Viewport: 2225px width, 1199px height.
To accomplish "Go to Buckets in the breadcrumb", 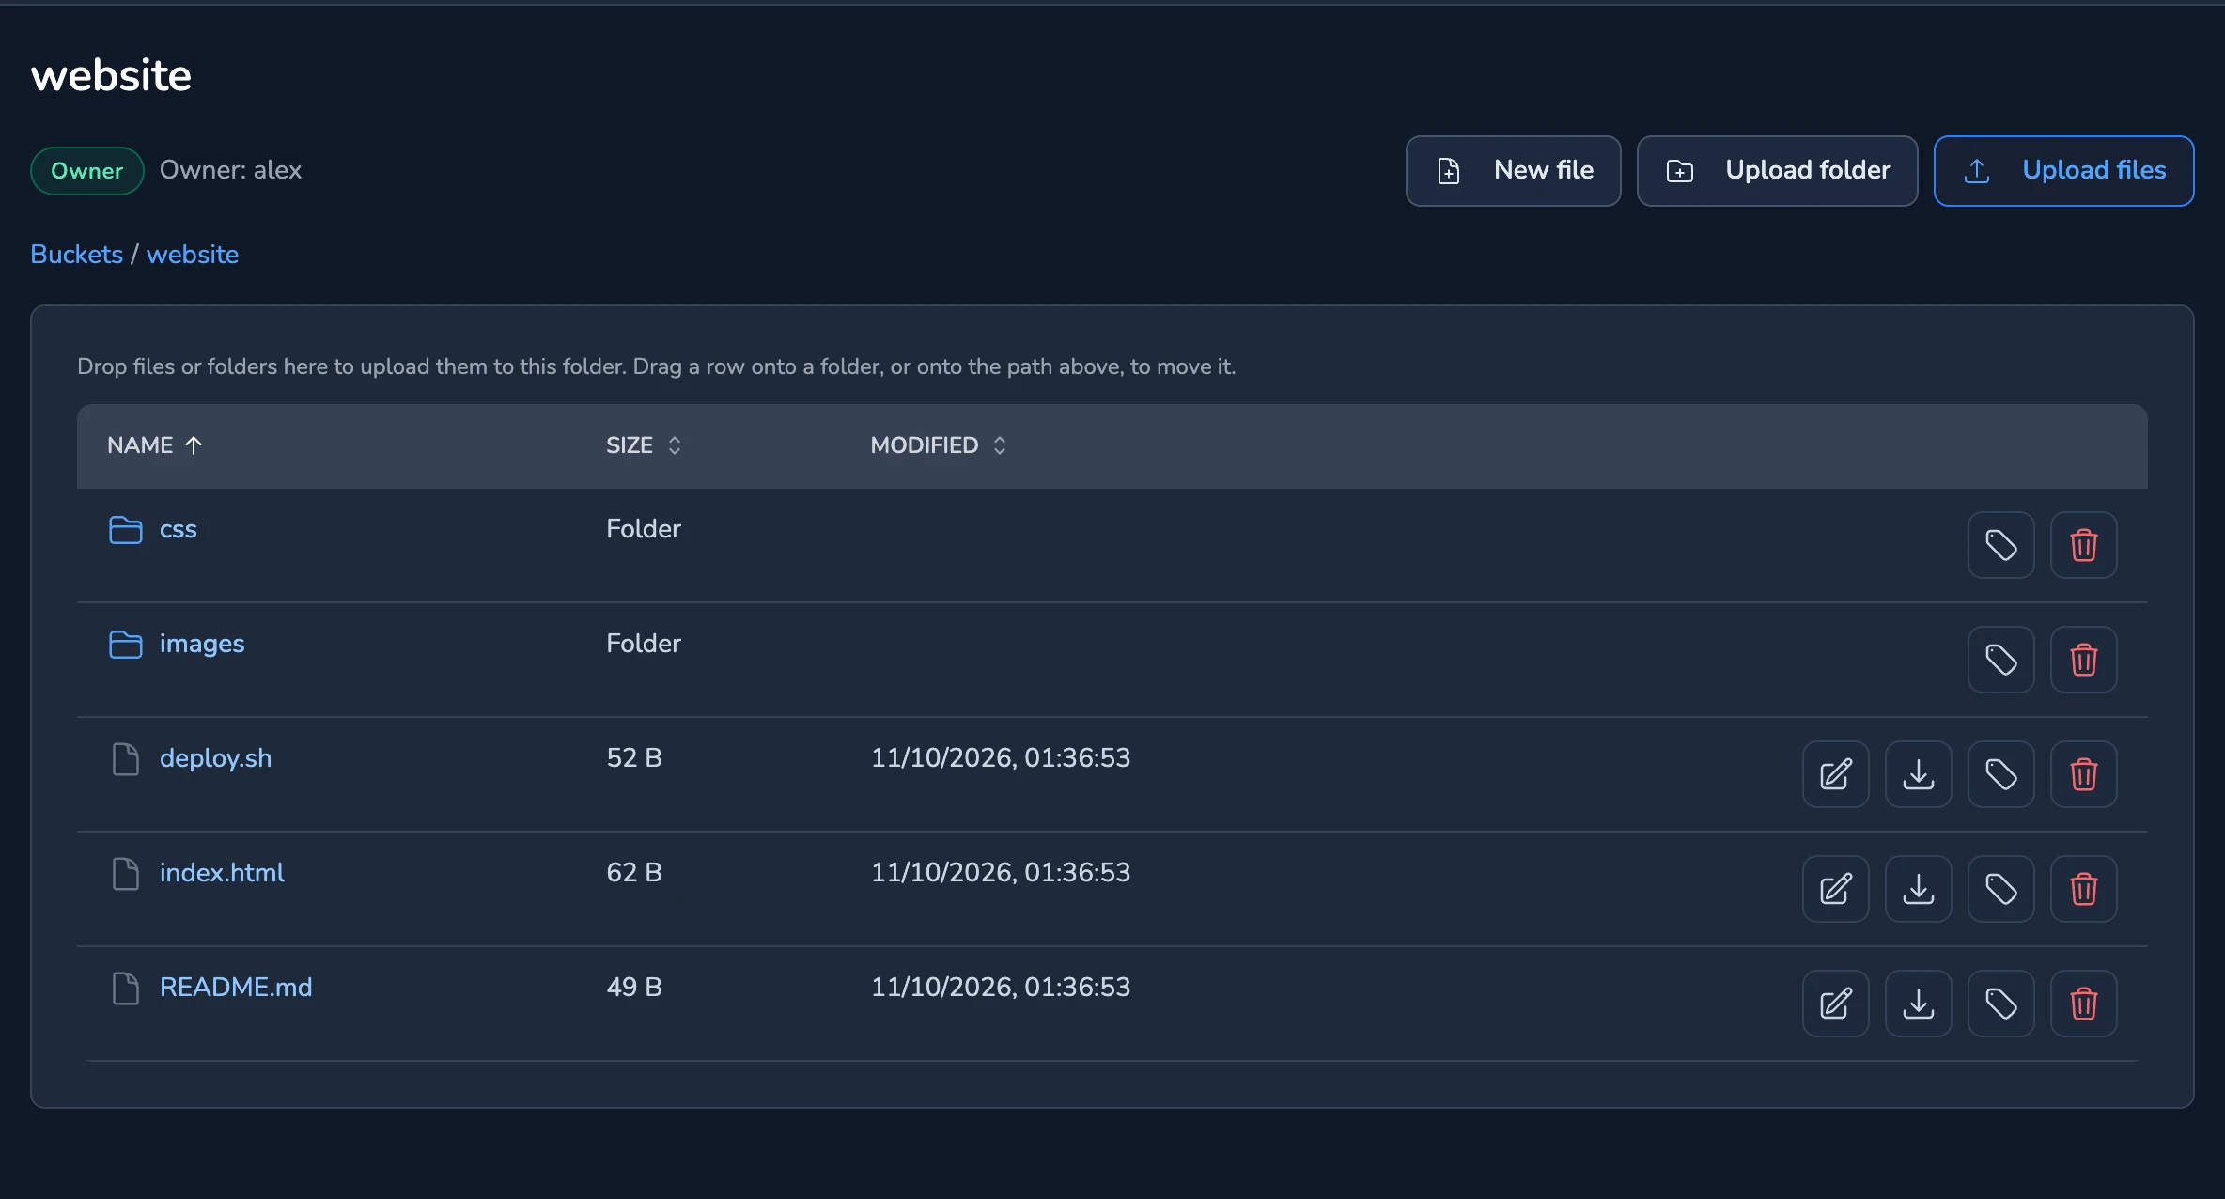I will (x=76, y=255).
